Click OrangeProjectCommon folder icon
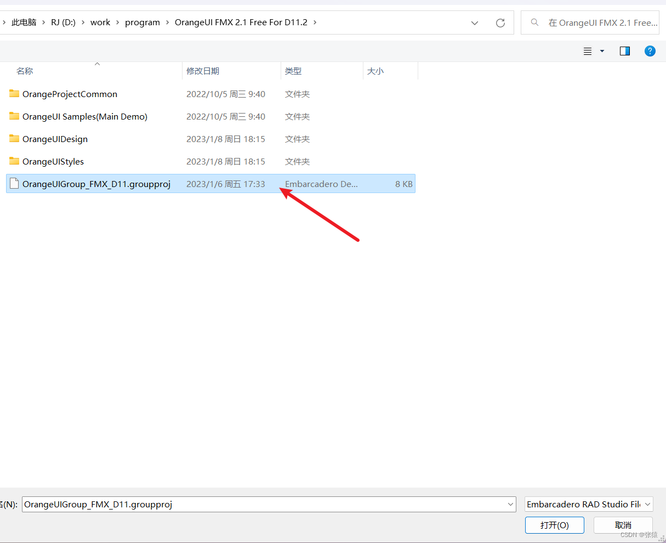Screen dimensions: 666x543 point(14,94)
